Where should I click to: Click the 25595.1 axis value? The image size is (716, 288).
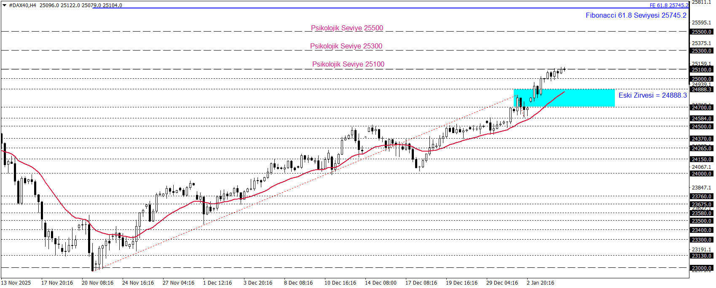pos(701,22)
